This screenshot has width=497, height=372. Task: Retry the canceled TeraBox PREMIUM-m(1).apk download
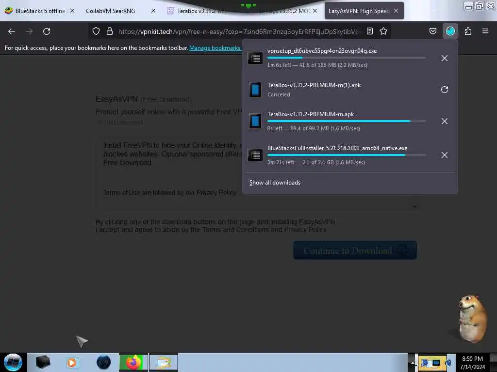pos(445,90)
